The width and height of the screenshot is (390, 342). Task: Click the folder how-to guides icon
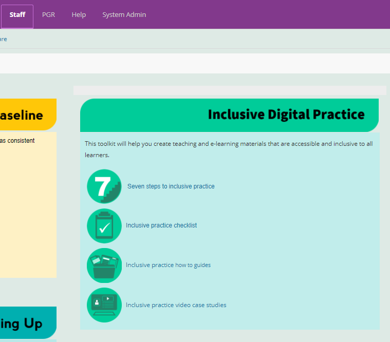[104, 265]
